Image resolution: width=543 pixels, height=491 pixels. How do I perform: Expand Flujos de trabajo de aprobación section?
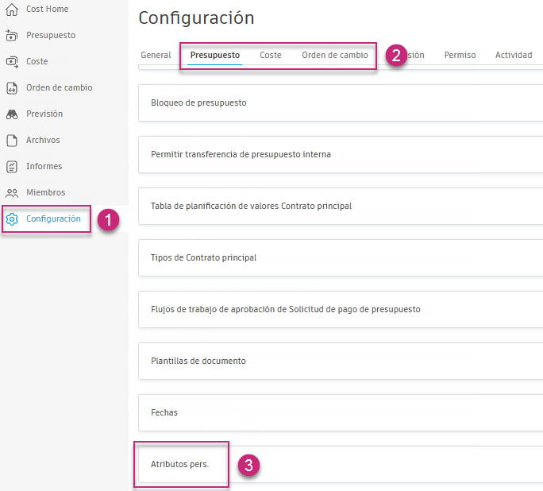(341, 309)
